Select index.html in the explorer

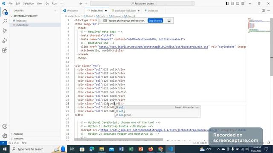[x=22, y=25]
